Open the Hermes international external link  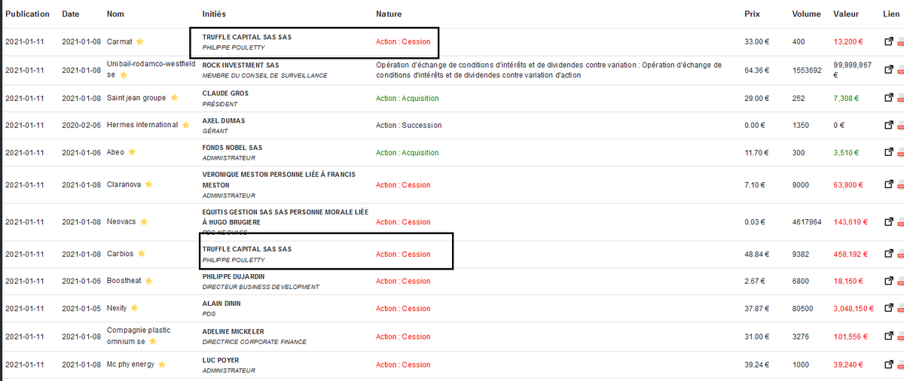click(x=889, y=125)
